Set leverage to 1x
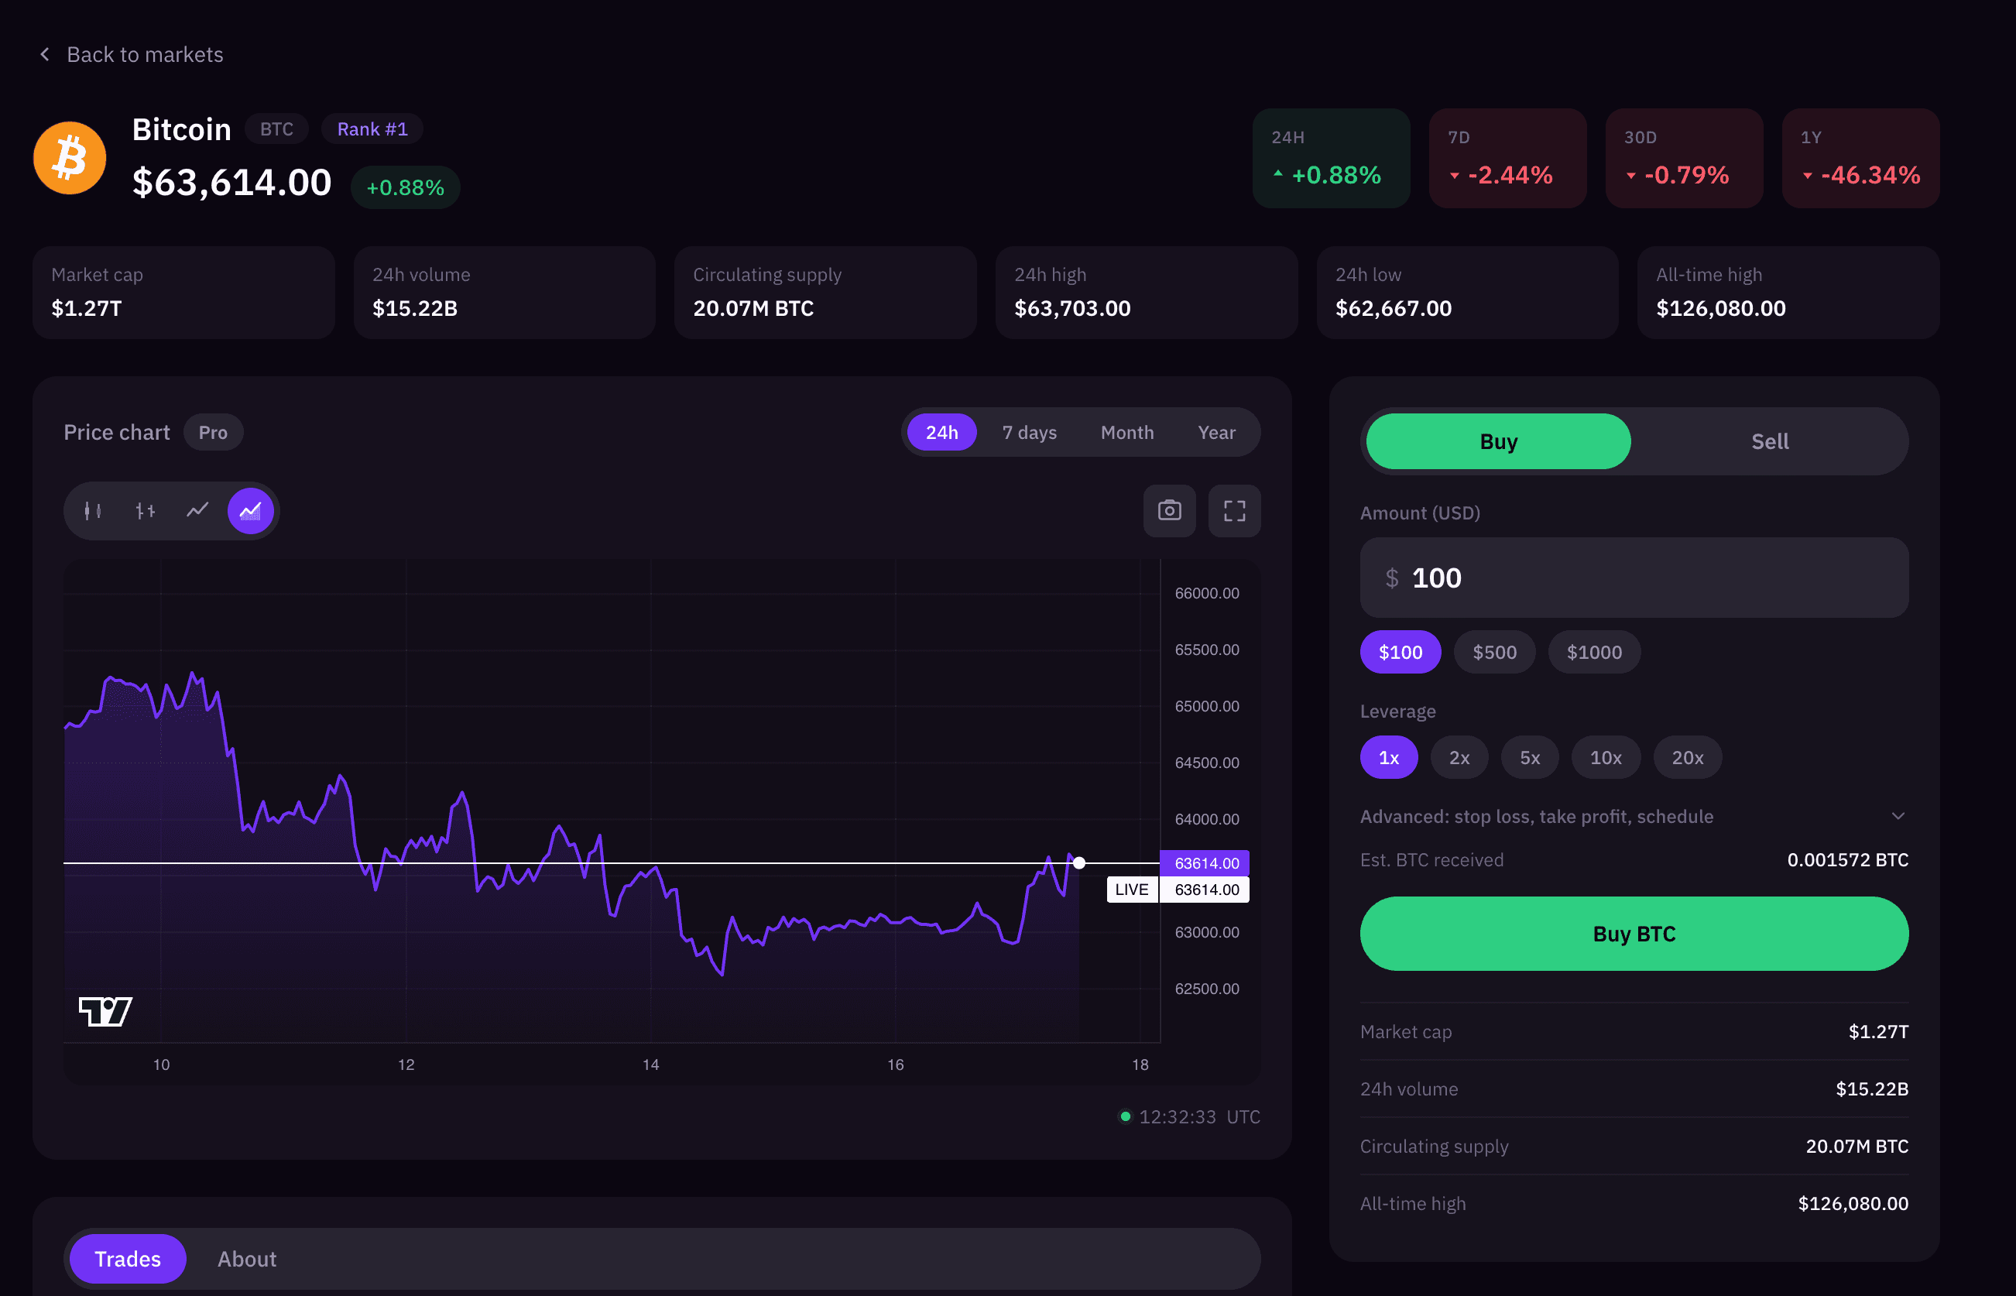This screenshot has width=2016, height=1296. pyautogui.click(x=1388, y=757)
